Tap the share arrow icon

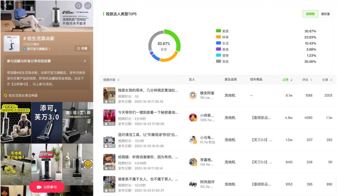point(88,6)
